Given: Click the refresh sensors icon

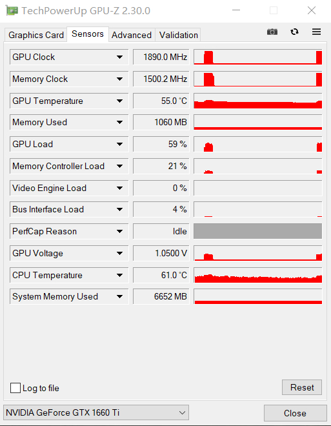Looking at the screenshot, I should [294, 32].
